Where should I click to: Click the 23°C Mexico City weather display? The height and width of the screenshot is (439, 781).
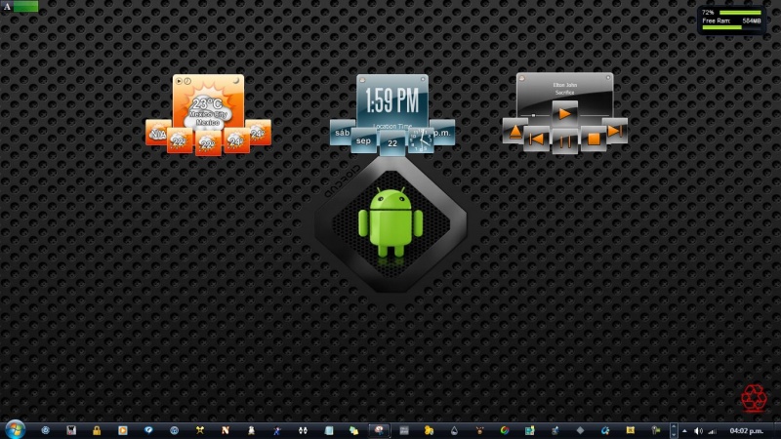coord(208,110)
